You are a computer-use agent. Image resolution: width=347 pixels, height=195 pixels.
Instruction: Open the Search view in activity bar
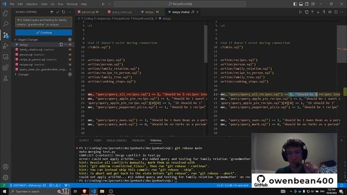pos(5,24)
